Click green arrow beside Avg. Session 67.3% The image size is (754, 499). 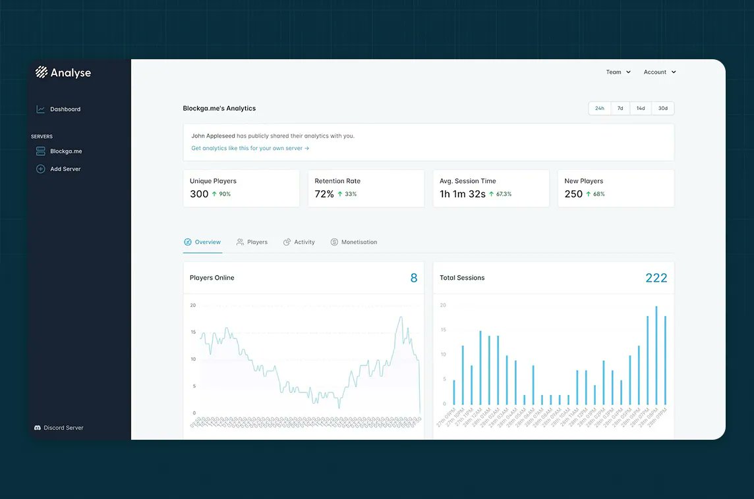(492, 194)
